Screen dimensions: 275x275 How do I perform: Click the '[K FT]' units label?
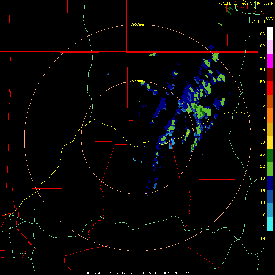[x=258, y=21]
